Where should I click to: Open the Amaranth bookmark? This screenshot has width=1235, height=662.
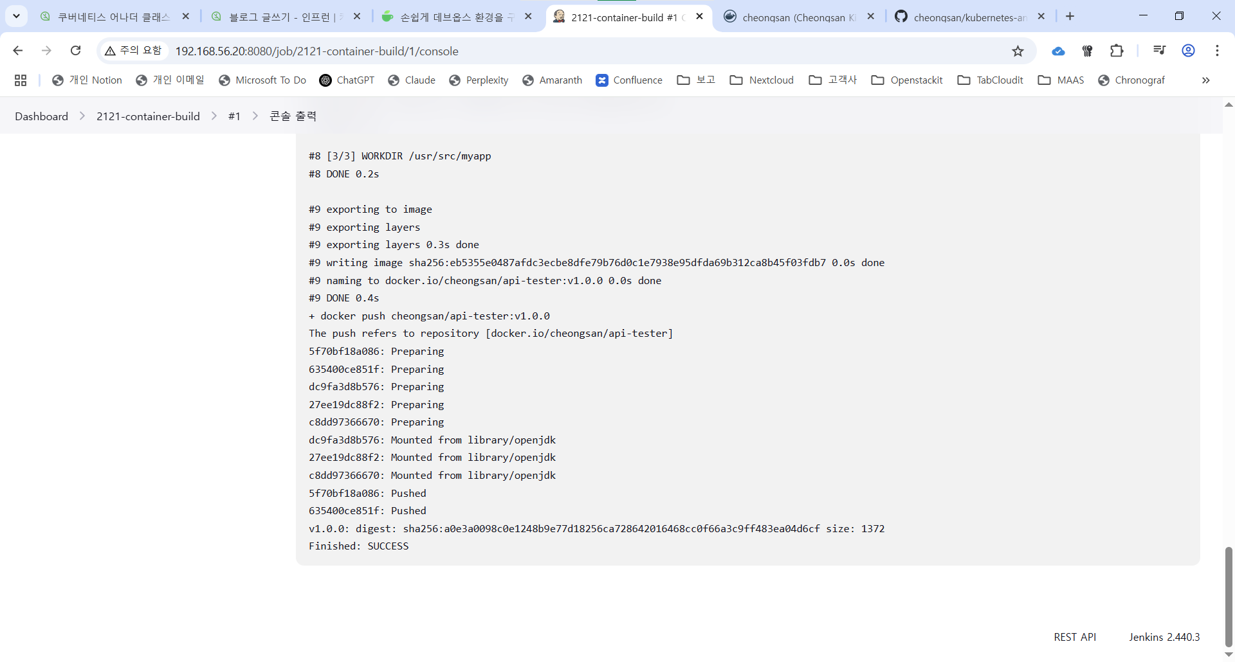pyautogui.click(x=553, y=80)
